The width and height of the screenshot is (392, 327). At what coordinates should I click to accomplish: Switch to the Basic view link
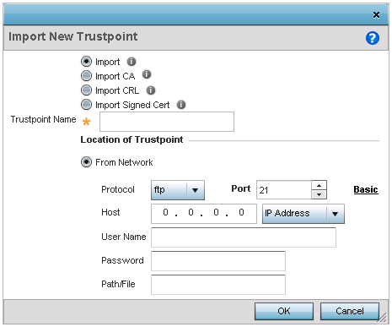tap(366, 189)
